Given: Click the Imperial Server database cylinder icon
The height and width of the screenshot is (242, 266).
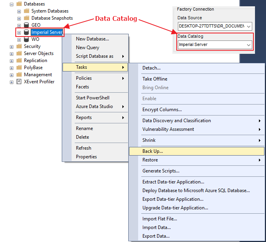Looking at the screenshot, I should pyautogui.click(x=26, y=32).
